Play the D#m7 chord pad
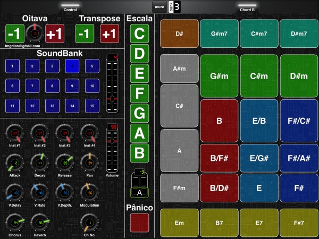 pyautogui.click(x=299, y=33)
